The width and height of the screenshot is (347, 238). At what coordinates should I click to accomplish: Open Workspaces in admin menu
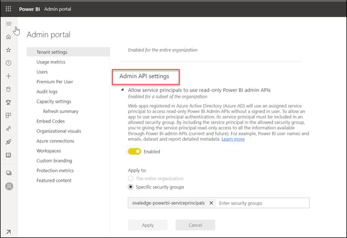48,151
